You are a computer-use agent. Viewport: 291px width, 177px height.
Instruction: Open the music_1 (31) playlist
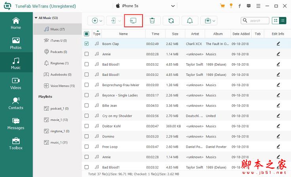(57, 142)
